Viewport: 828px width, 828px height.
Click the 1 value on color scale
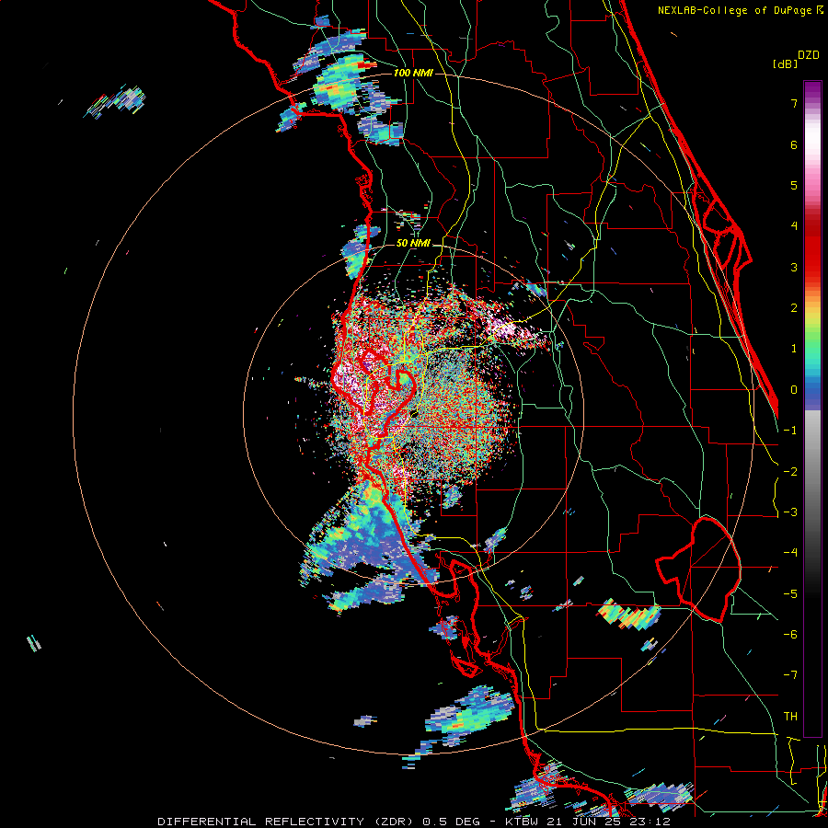click(794, 349)
